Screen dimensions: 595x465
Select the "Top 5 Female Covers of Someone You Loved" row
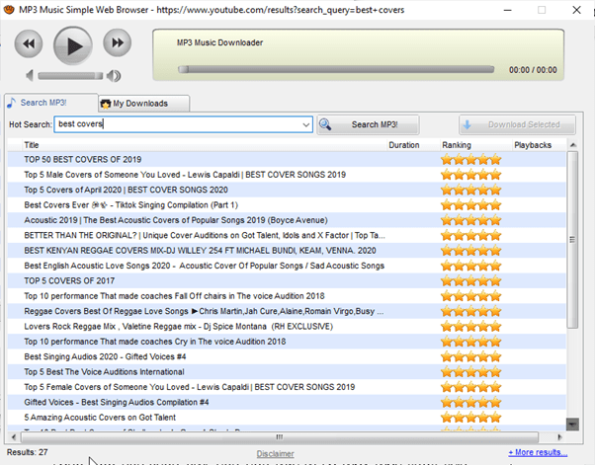coord(287,387)
